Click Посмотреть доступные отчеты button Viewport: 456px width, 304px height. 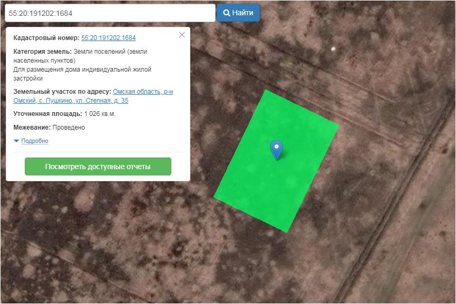pyautogui.click(x=98, y=166)
